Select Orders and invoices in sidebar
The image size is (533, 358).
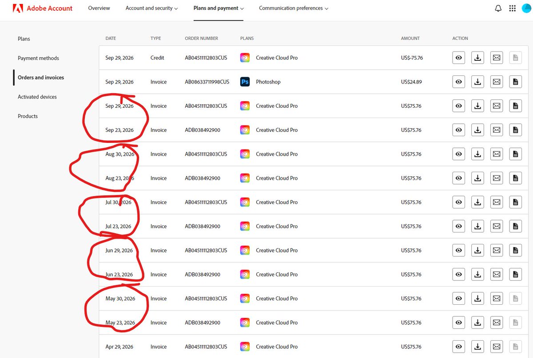point(41,77)
